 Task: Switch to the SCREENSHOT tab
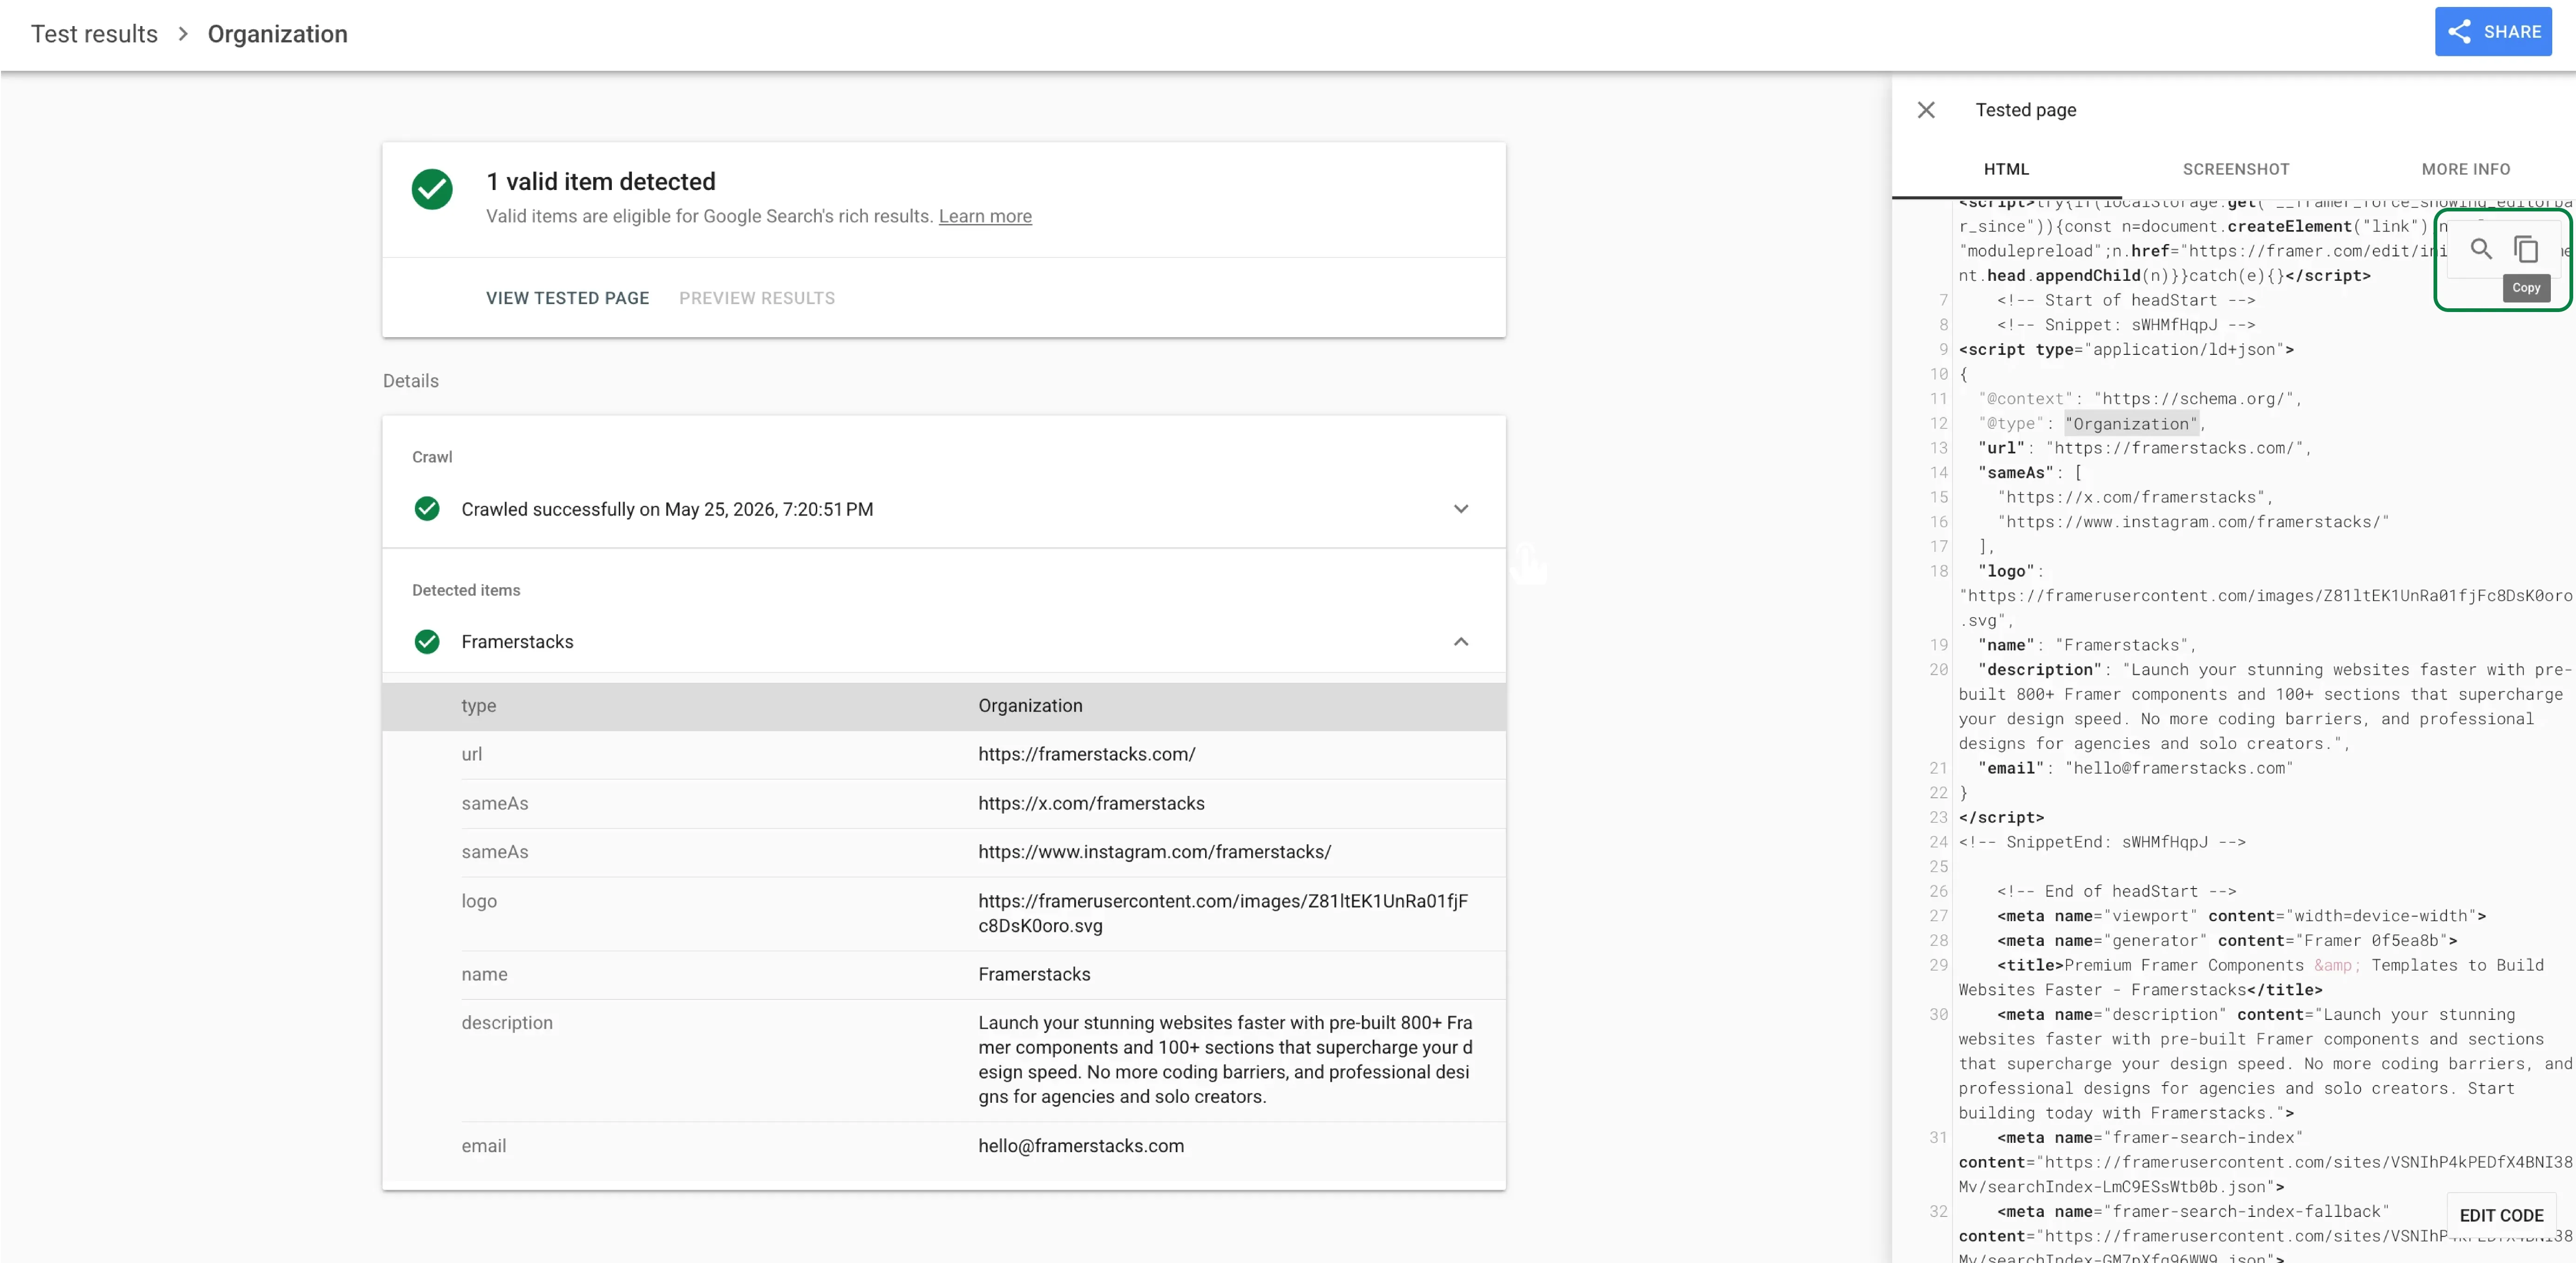pos(2236,169)
